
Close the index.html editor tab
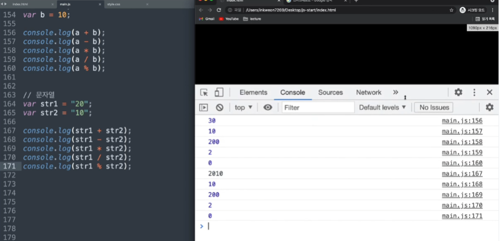coord(52,4)
